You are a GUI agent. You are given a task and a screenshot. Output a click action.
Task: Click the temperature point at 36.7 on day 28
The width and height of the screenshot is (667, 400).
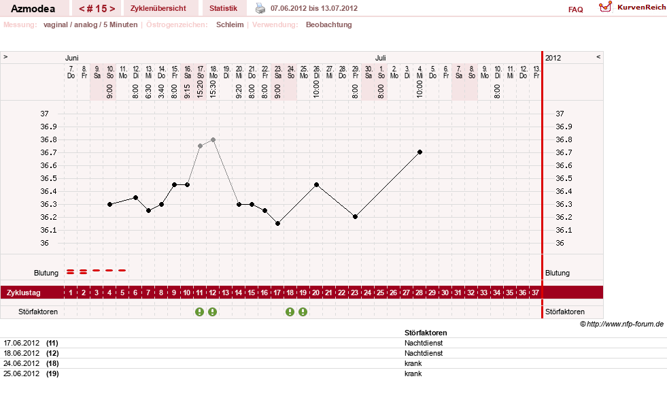click(x=420, y=152)
